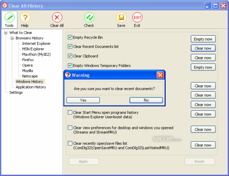Click Clear now for Clipboard

pos(203,58)
